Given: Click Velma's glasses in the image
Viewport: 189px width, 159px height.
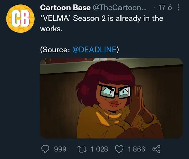Looking at the screenshot, I should 115,91.
